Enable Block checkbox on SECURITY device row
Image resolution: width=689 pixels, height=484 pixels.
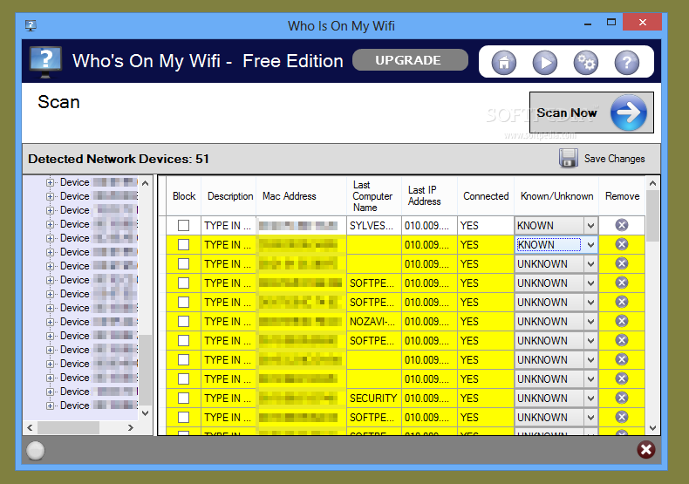coord(183,398)
